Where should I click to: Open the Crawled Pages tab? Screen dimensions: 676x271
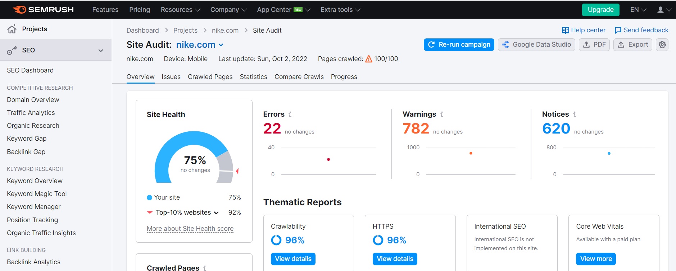tap(210, 77)
